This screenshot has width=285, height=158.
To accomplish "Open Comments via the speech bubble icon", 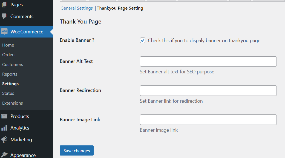I will pyautogui.click(x=4, y=16).
